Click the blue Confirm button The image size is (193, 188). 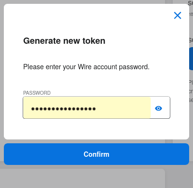click(x=96, y=154)
